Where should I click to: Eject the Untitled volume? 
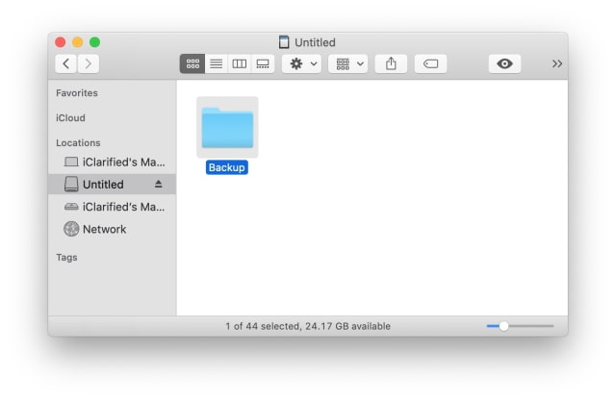pyautogui.click(x=159, y=185)
